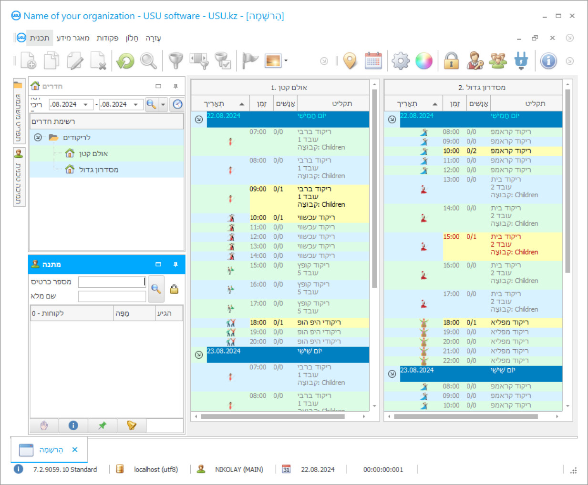This screenshot has width=588, height=485.
Task: Click the blue power plug icon
Action: coord(521,61)
